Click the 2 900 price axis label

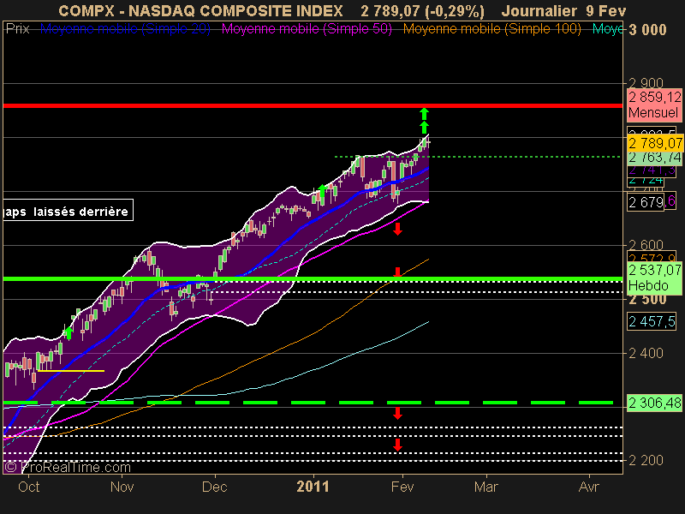[x=646, y=83]
